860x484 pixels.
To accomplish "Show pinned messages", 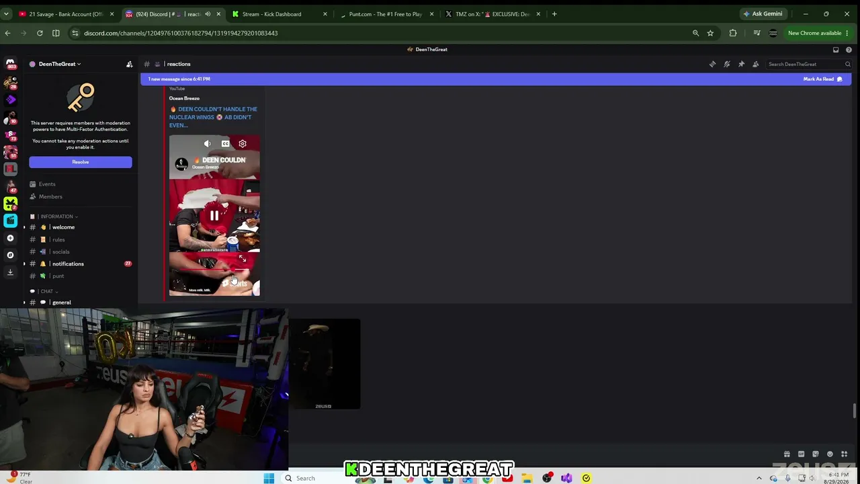I will [741, 64].
